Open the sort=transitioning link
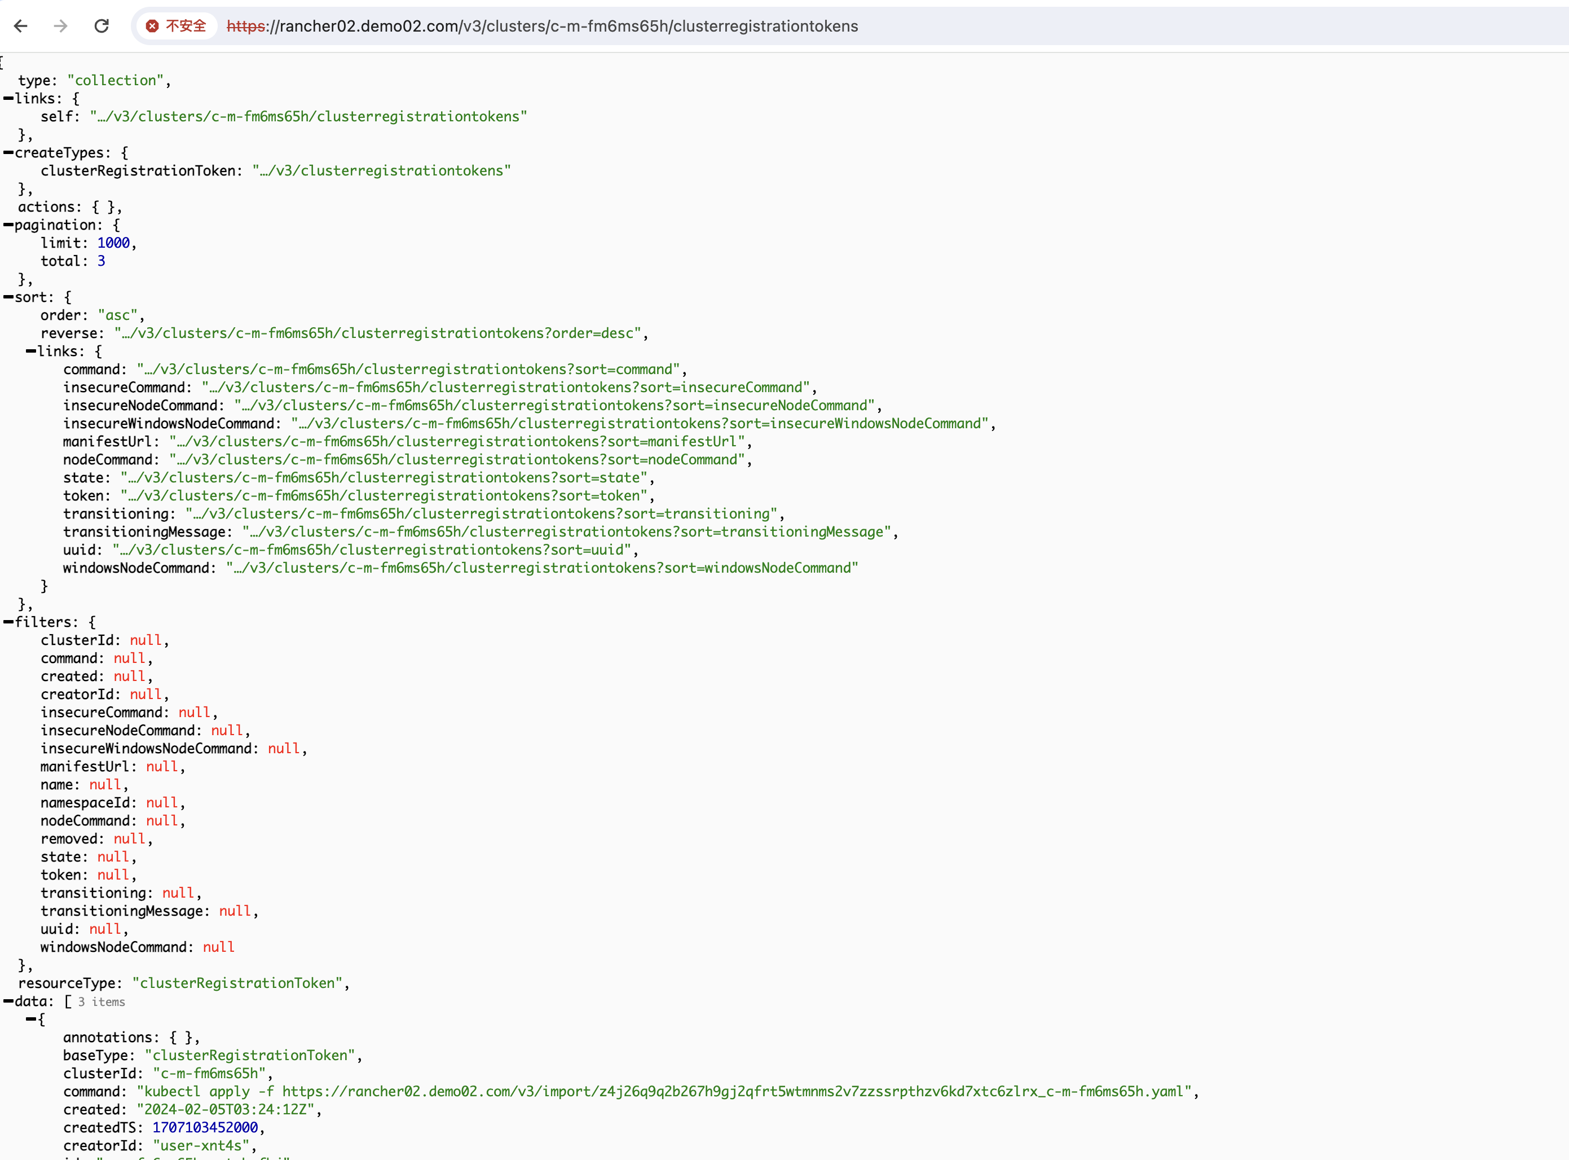 click(482, 514)
